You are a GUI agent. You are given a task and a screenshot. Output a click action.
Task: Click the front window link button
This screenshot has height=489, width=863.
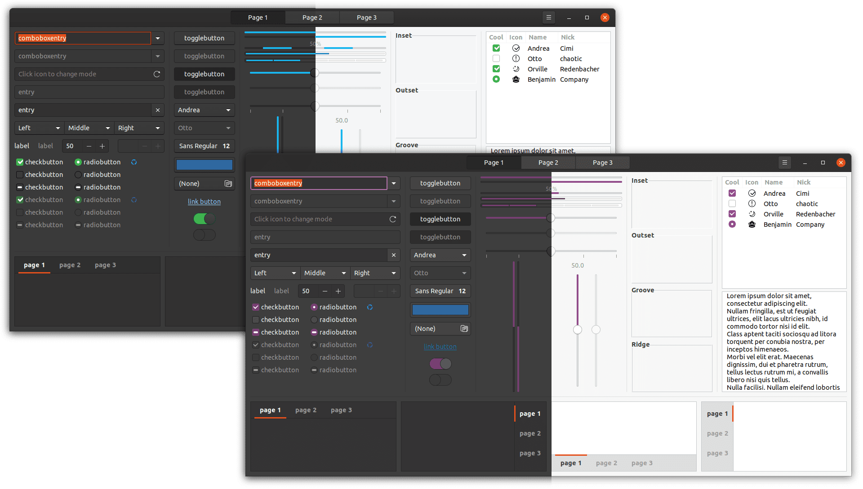pyautogui.click(x=440, y=347)
